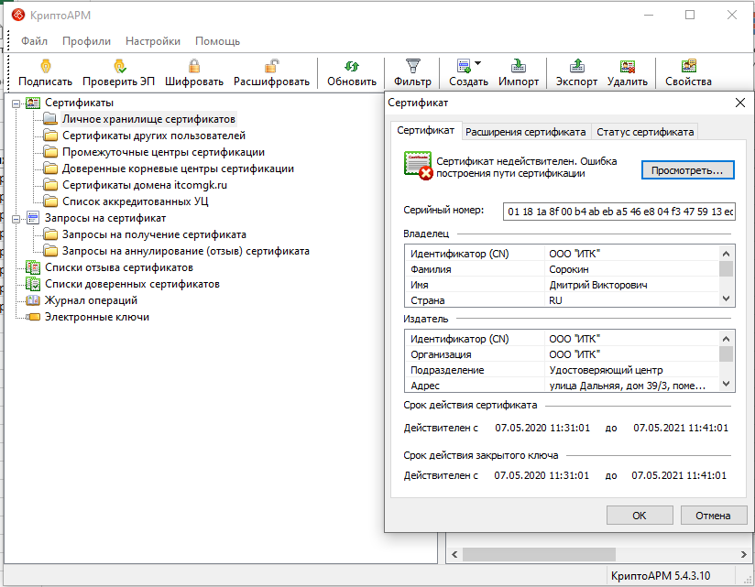
Task: Open the Настройки menu
Action: click(152, 41)
